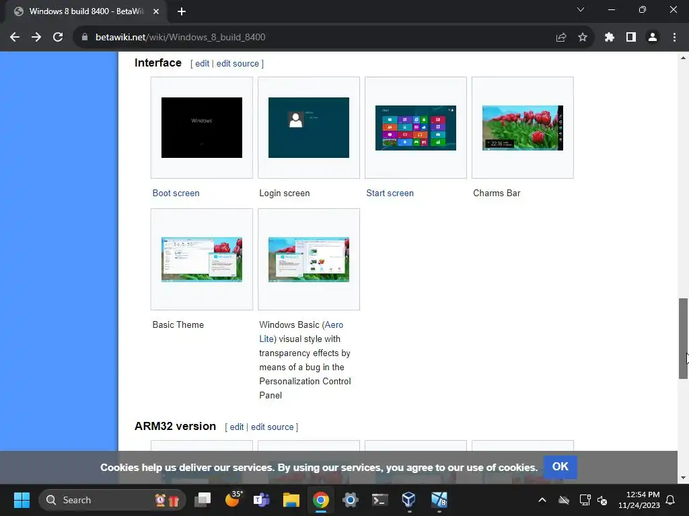This screenshot has height=516, width=689.
Task: Open the Basic Theme thumbnail
Action: click(202, 259)
